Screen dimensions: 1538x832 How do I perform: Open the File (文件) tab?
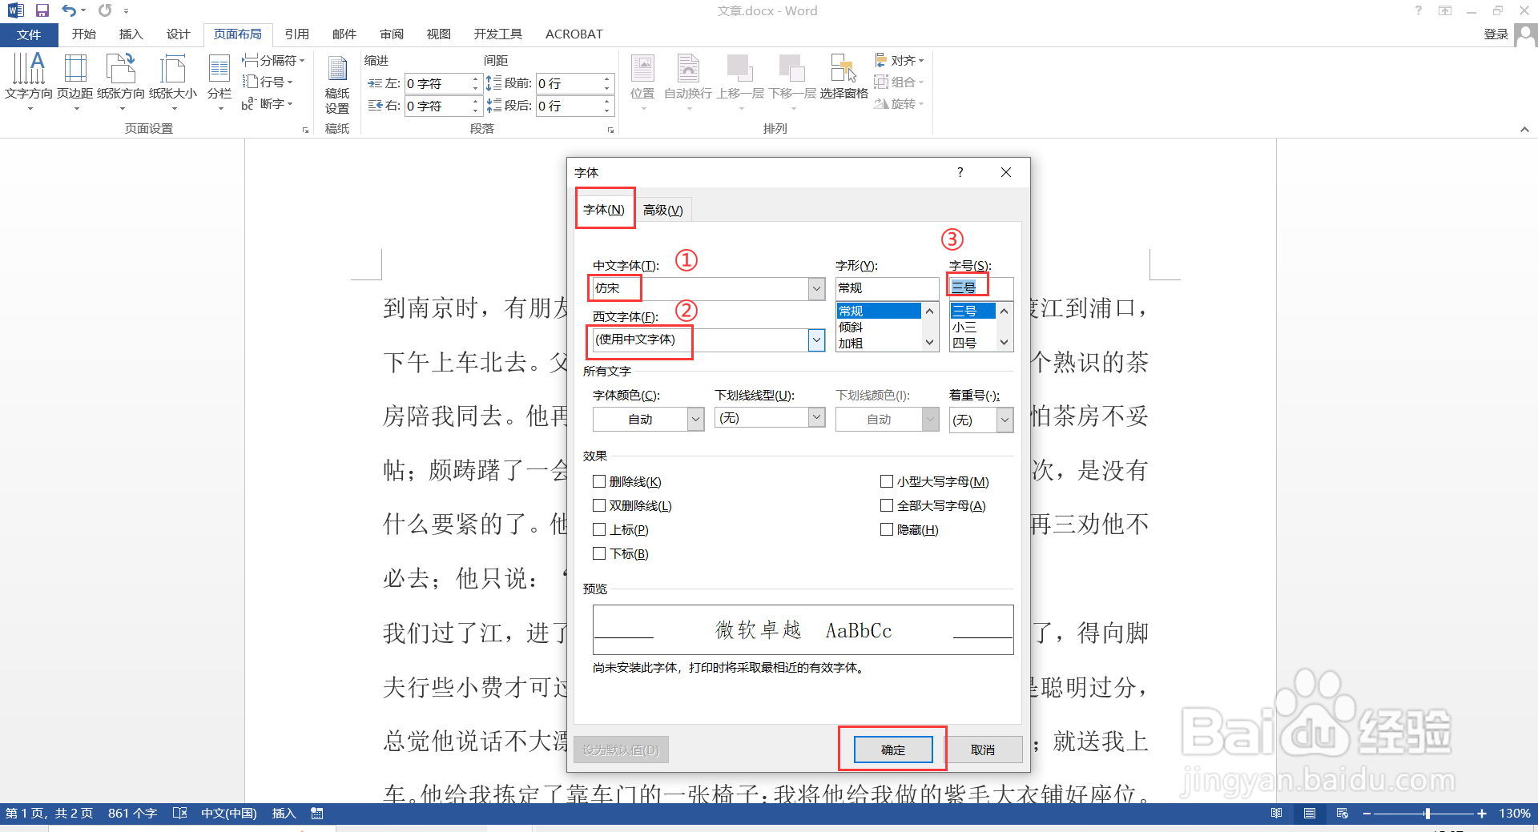pos(29,34)
